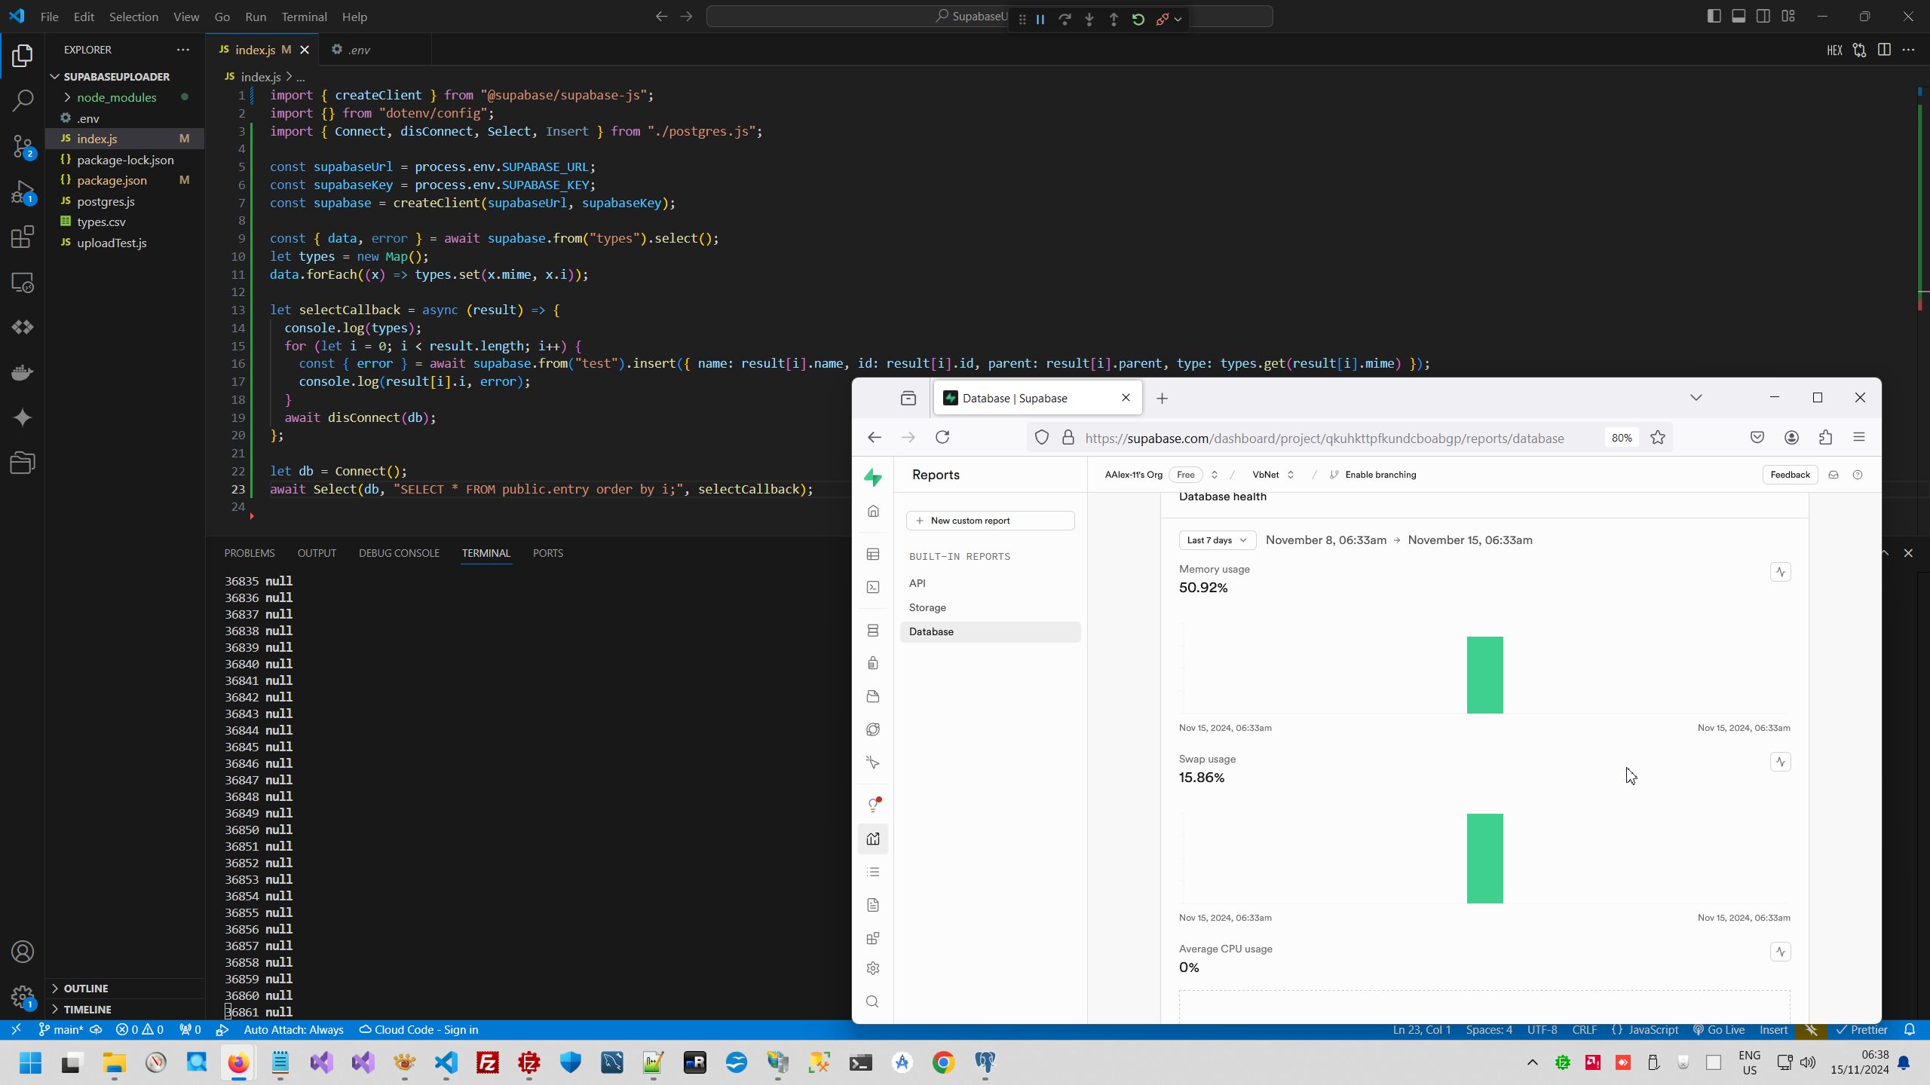Open the Source Control view
The width and height of the screenshot is (1930, 1085).
(23, 146)
